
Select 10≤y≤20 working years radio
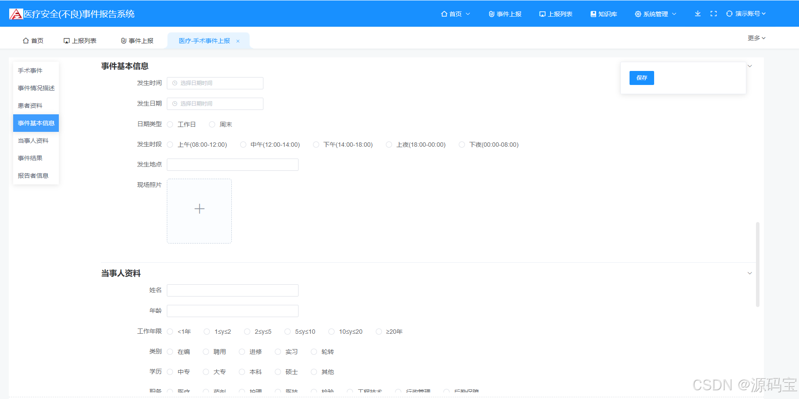331,332
